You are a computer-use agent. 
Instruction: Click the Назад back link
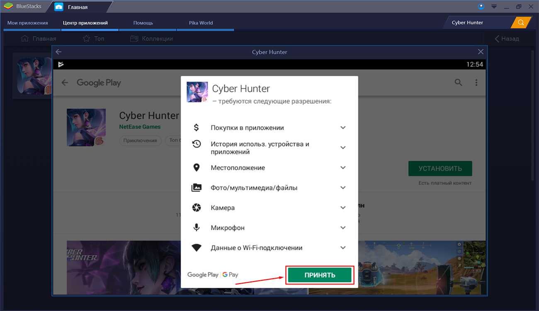507,39
